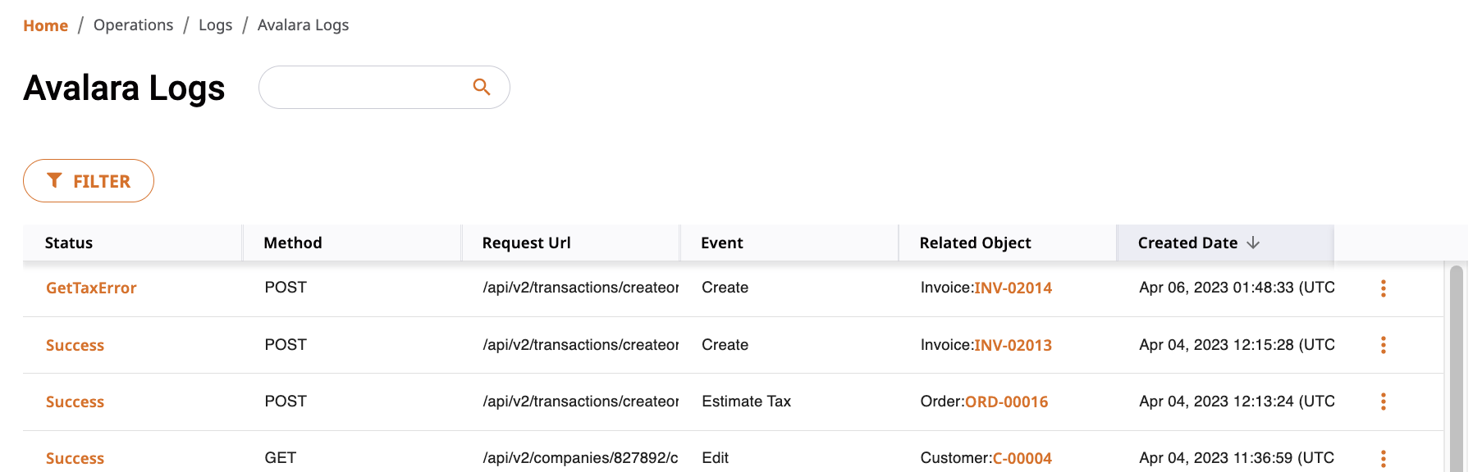Image resolution: width=1482 pixels, height=472 pixels.
Task: Open the GetTaxError status log
Action: 91,288
